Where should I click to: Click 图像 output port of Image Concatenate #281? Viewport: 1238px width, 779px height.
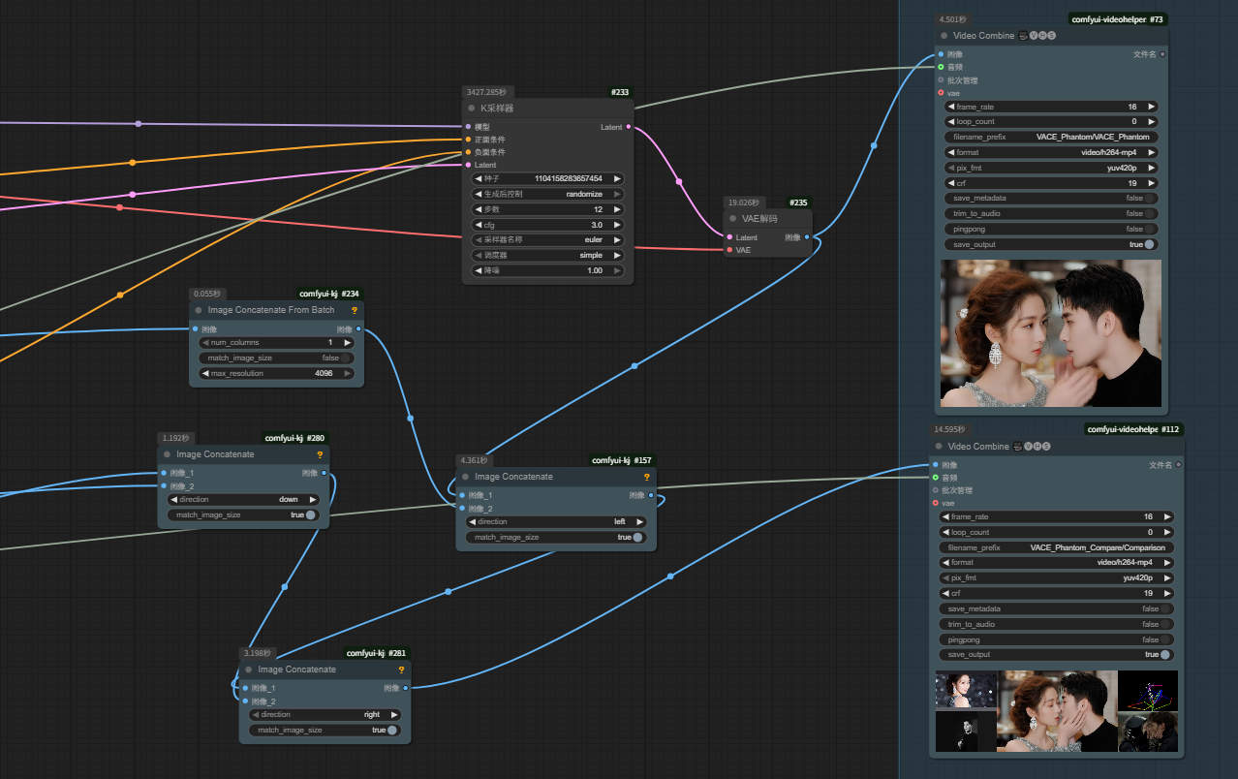click(x=405, y=688)
